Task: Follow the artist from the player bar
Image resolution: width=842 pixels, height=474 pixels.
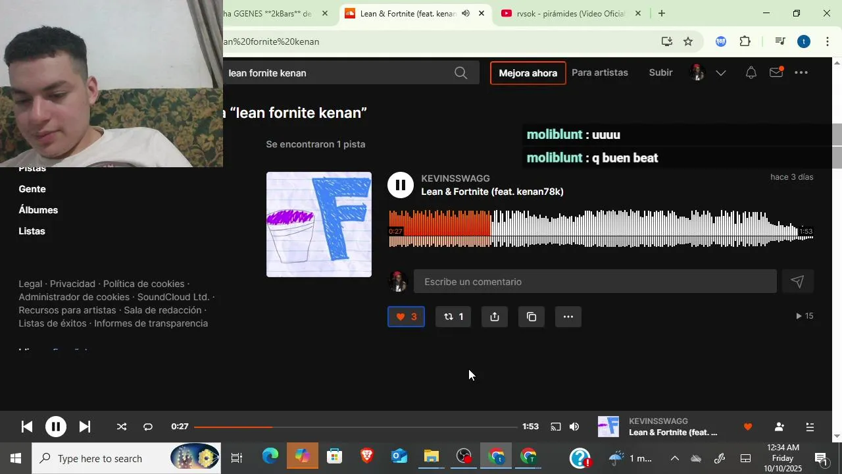Action: pos(779,427)
